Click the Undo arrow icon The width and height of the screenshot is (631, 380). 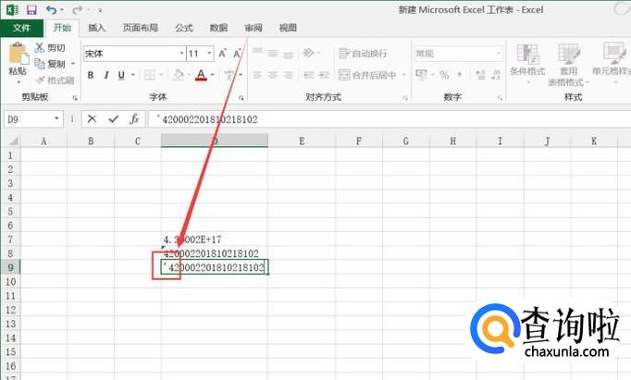click(51, 9)
